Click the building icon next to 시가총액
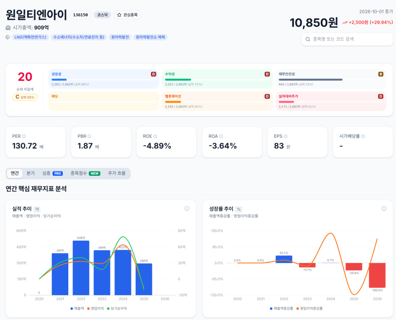Viewport: 396px width, 320px height. [x=8, y=28]
